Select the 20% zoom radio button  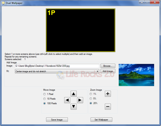click(91, 103)
